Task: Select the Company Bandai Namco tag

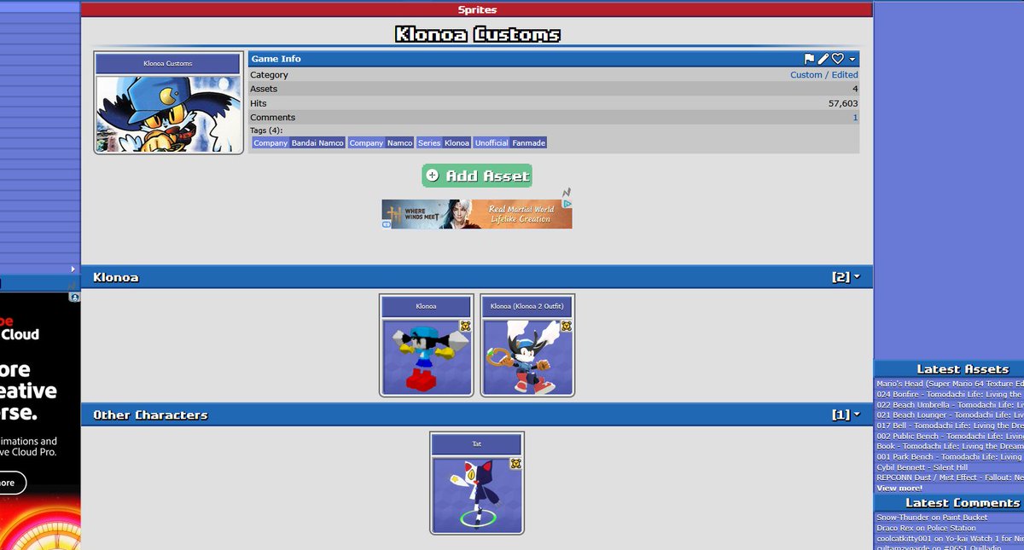Action: coord(299,143)
